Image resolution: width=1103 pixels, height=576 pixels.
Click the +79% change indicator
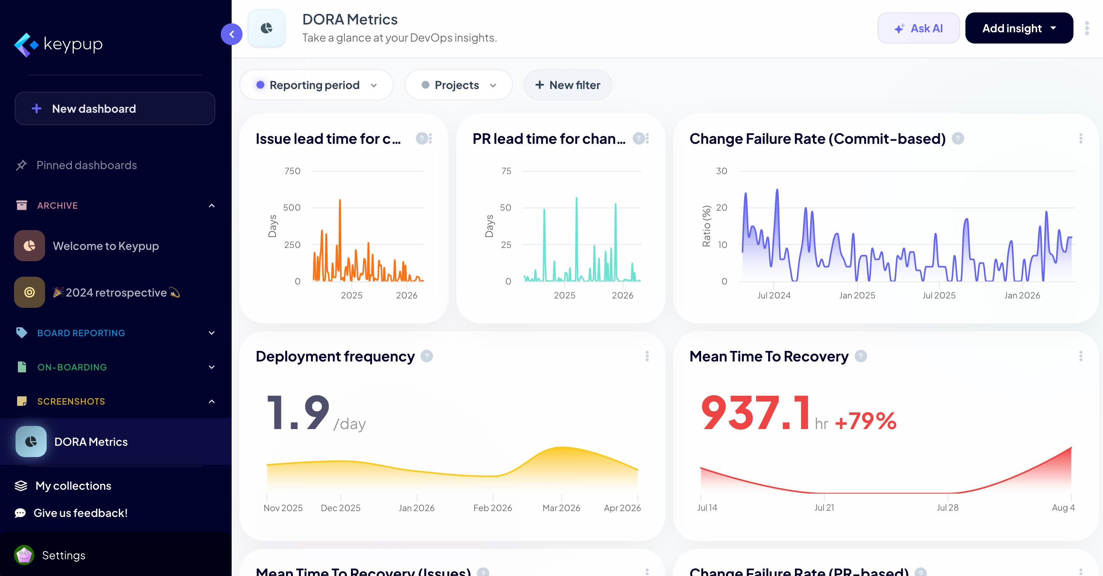866,421
